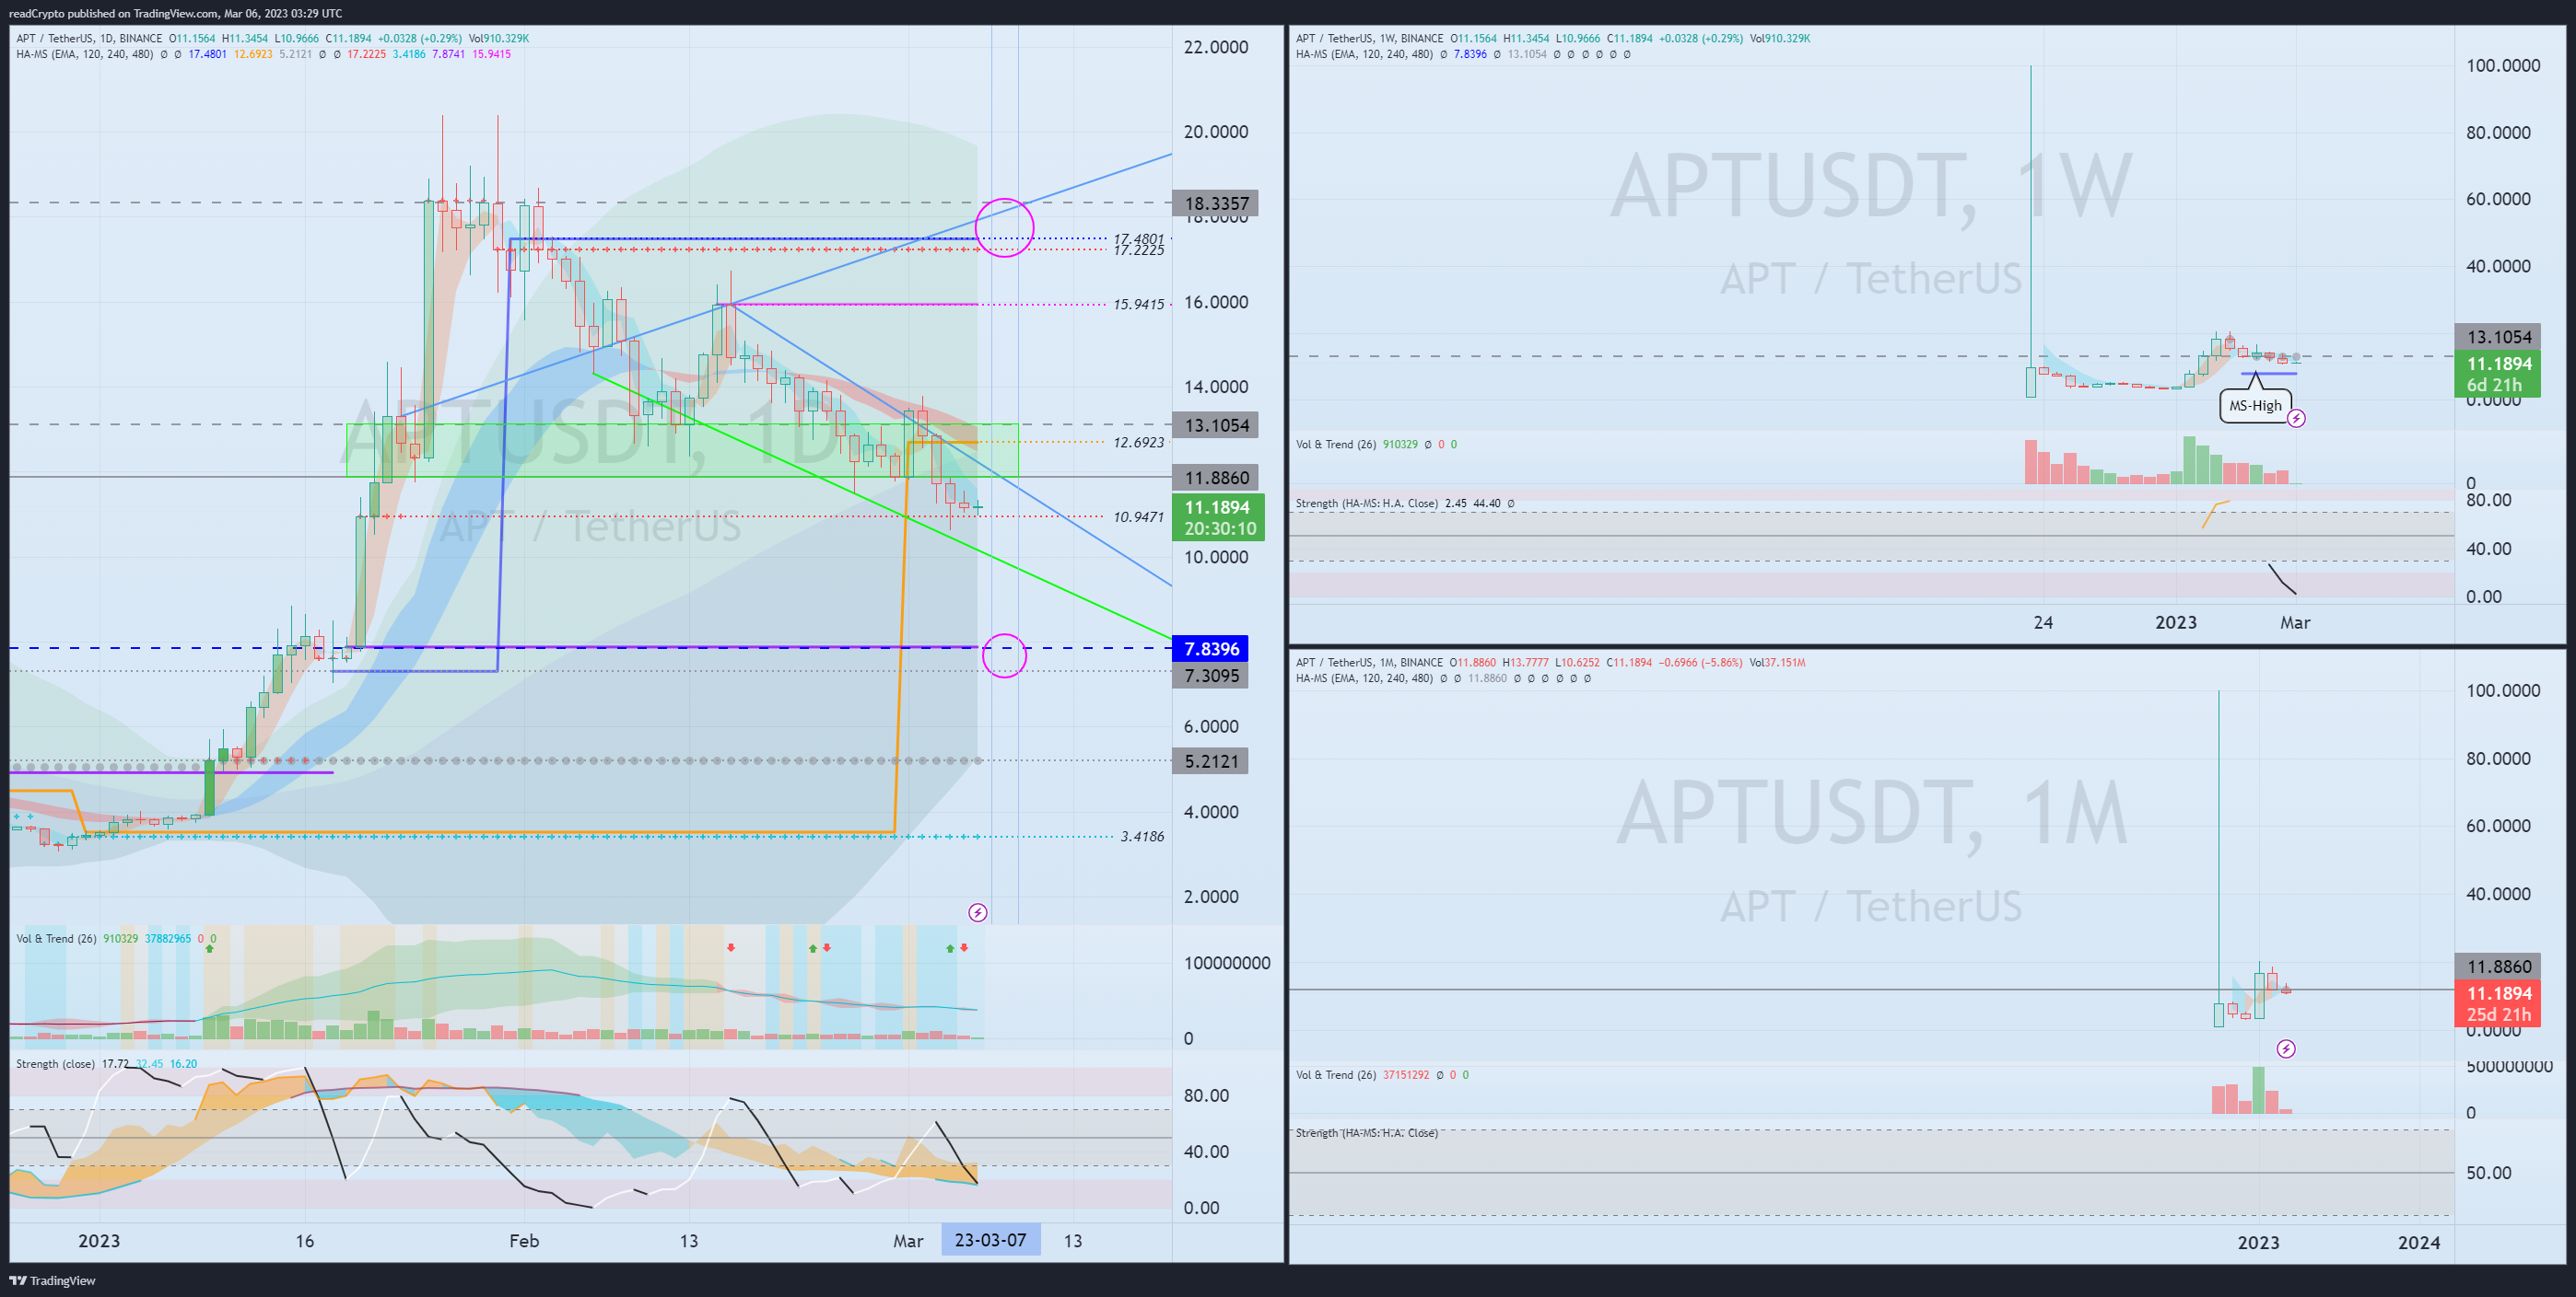Click the Strength (HA-MS: H.A. Close) legend on 1M
The image size is (2576, 1297).
(1367, 1133)
